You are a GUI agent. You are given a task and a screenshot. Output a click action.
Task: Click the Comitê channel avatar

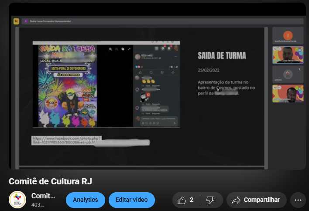point(17,200)
